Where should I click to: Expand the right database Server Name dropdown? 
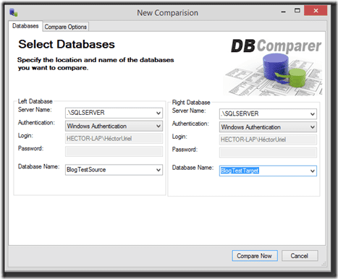(x=313, y=113)
